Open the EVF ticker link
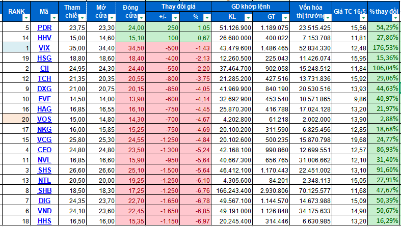 coord(44,99)
